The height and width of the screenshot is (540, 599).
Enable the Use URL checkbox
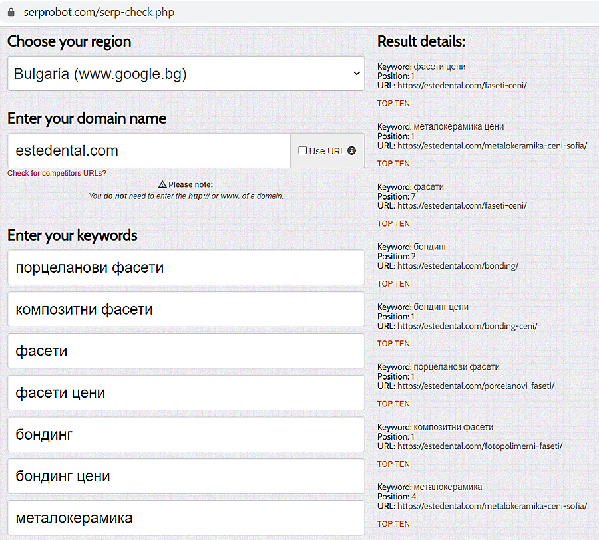[303, 150]
